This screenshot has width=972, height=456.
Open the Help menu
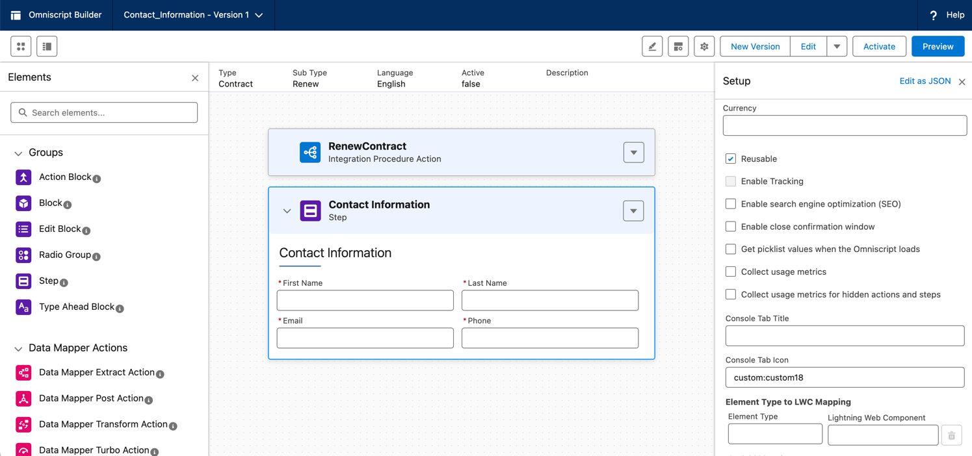pyautogui.click(x=947, y=15)
